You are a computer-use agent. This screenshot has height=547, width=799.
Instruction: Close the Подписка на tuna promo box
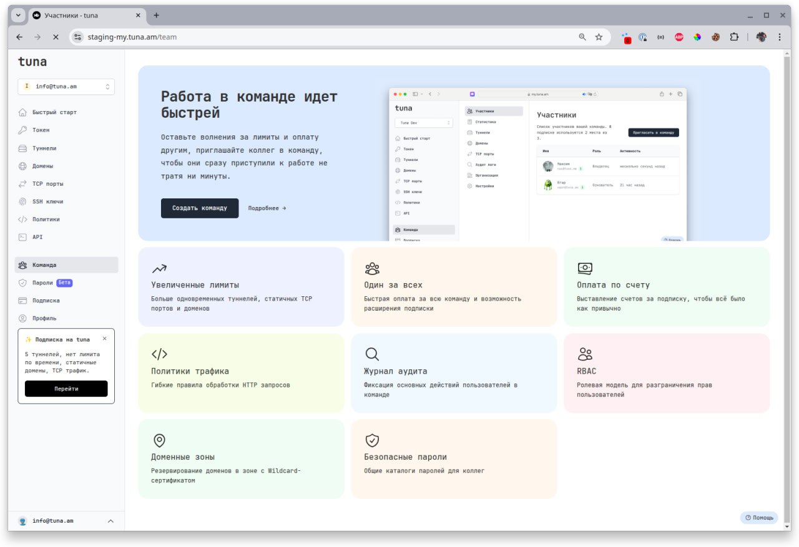(104, 339)
